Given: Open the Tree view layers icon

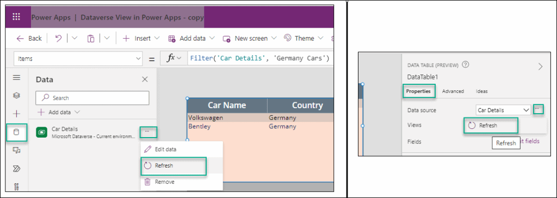Looking at the screenshot, I should click(16, 95).
